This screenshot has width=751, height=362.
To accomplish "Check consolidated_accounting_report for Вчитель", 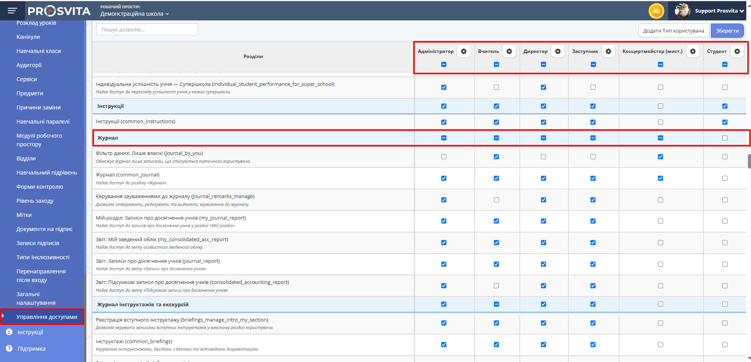I will tap(496, 286).
